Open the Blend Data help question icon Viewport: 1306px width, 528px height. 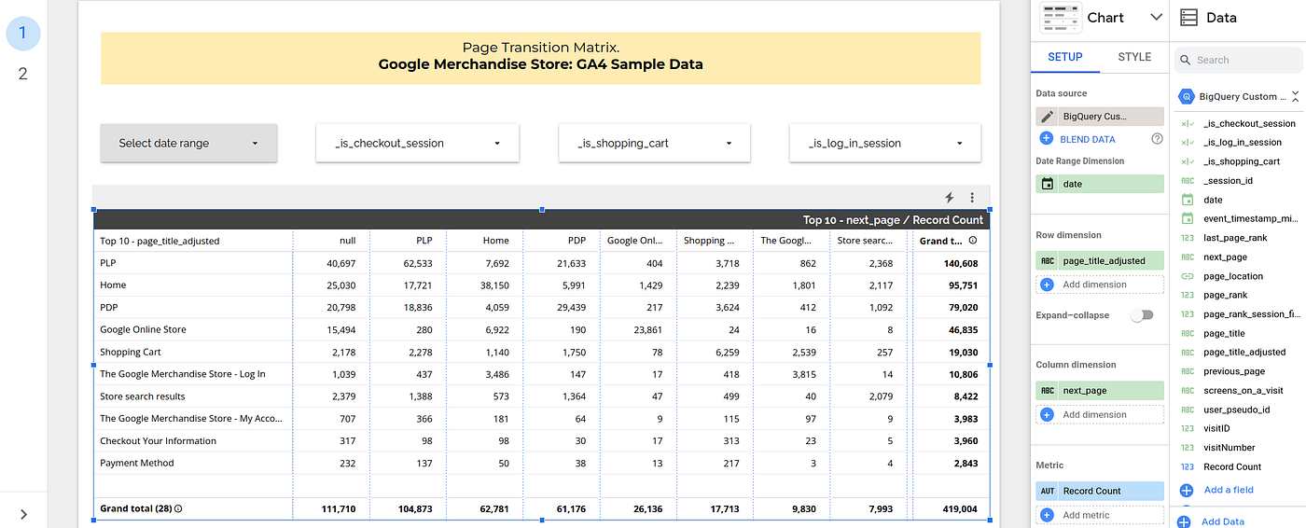pos(1158,139)
